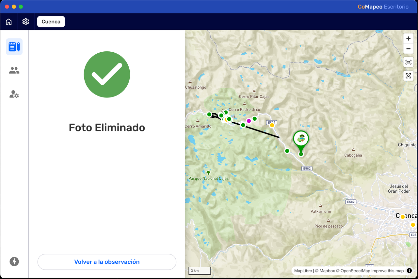418x279 pixels.
Task: Open the user settings sidebar icon
Action: tap(14, 95)
